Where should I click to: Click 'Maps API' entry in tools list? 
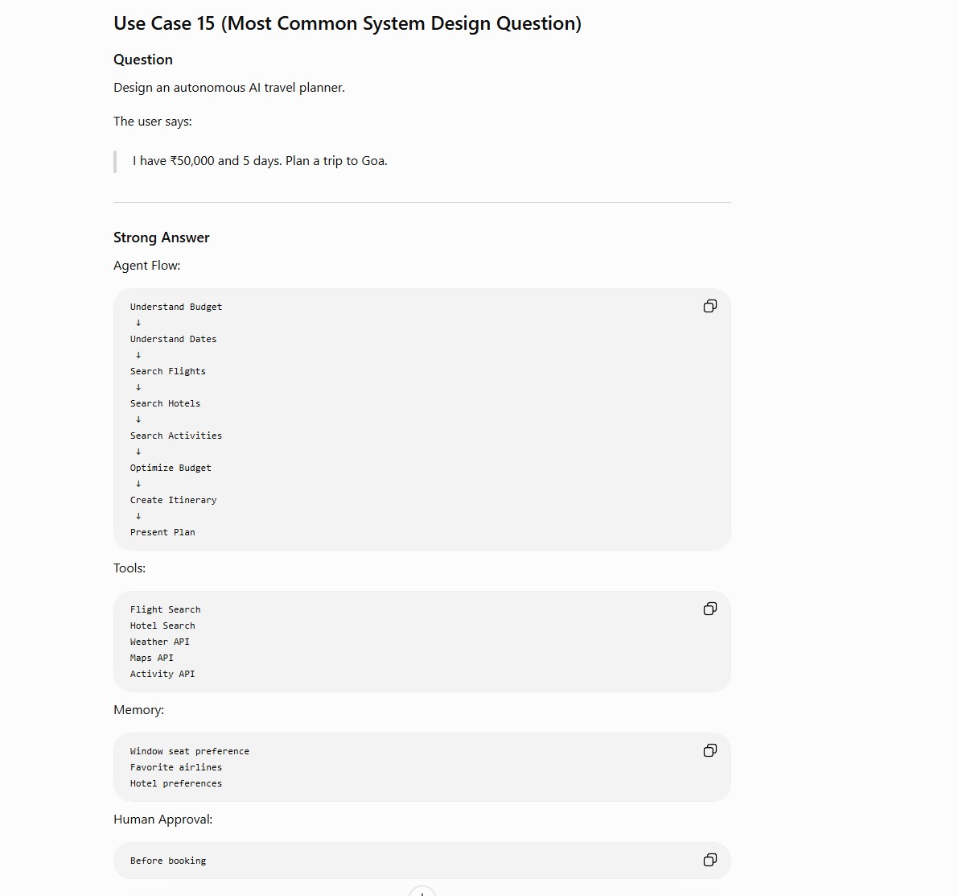pyautogui.click(x=151, y=658)
